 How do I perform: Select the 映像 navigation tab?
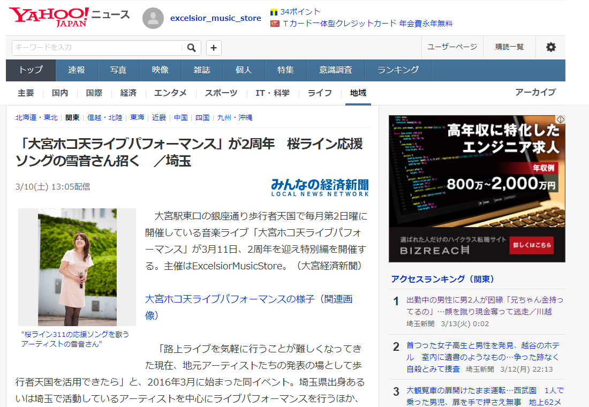[161, 70]
